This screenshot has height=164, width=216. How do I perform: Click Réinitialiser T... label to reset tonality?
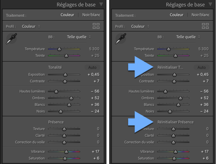(170, 67)
